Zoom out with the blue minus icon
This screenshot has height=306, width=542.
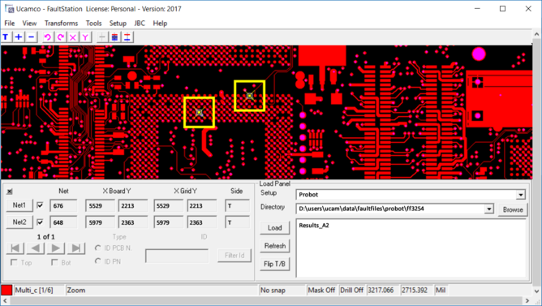[x=32, y=37]
